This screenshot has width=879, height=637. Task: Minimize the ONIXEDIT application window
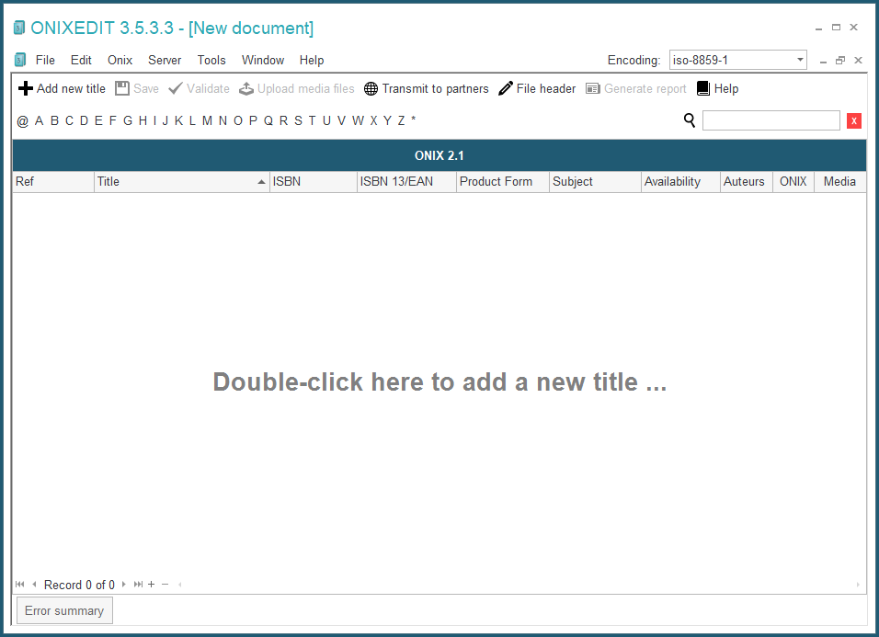click(819, 28)
